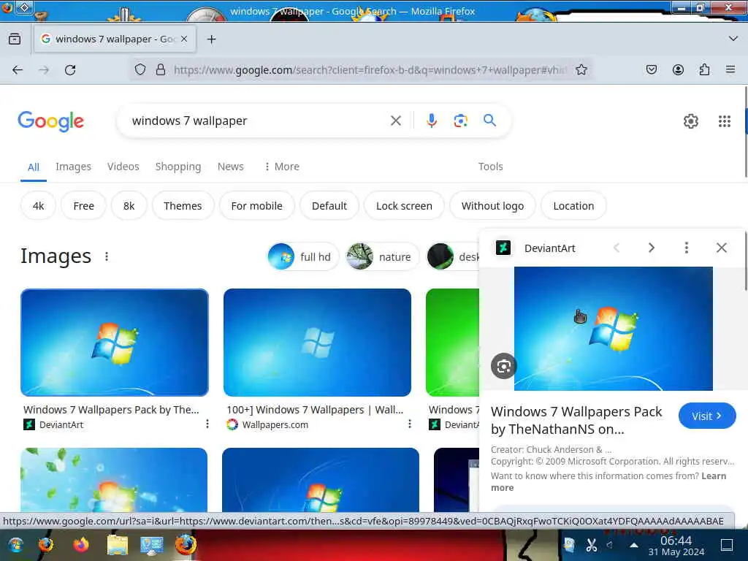Open the Google apps grid
The image size is (748, 561).
coord(724,121)
